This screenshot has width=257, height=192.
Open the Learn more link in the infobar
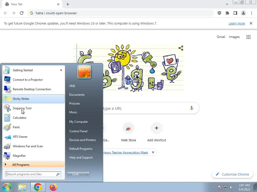coord(237,23)
